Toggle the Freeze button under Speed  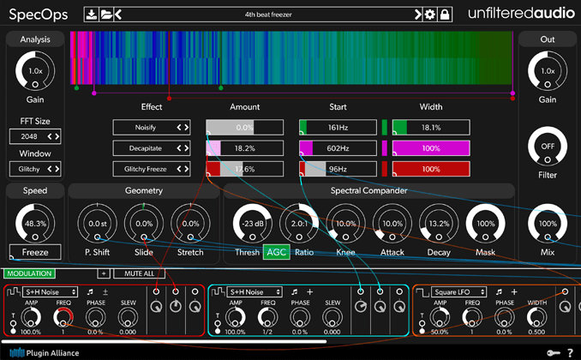click(x=36, y=252)
